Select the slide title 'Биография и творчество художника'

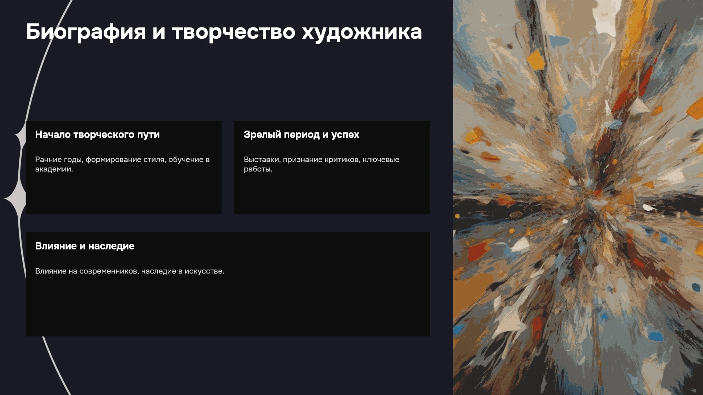tap(224, 32)
